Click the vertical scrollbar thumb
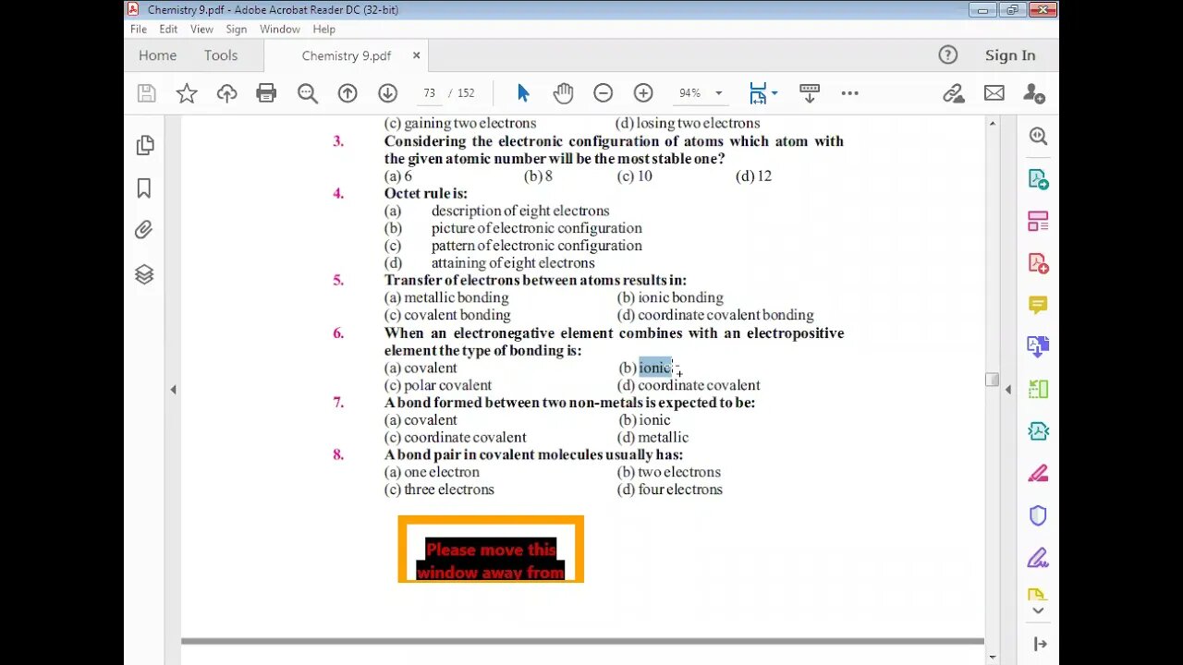Image resolution: width=1183 pixels, height=665 pixels. [x=993, y=380]
